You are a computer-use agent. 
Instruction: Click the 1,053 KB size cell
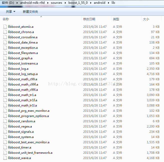point(153,116)
